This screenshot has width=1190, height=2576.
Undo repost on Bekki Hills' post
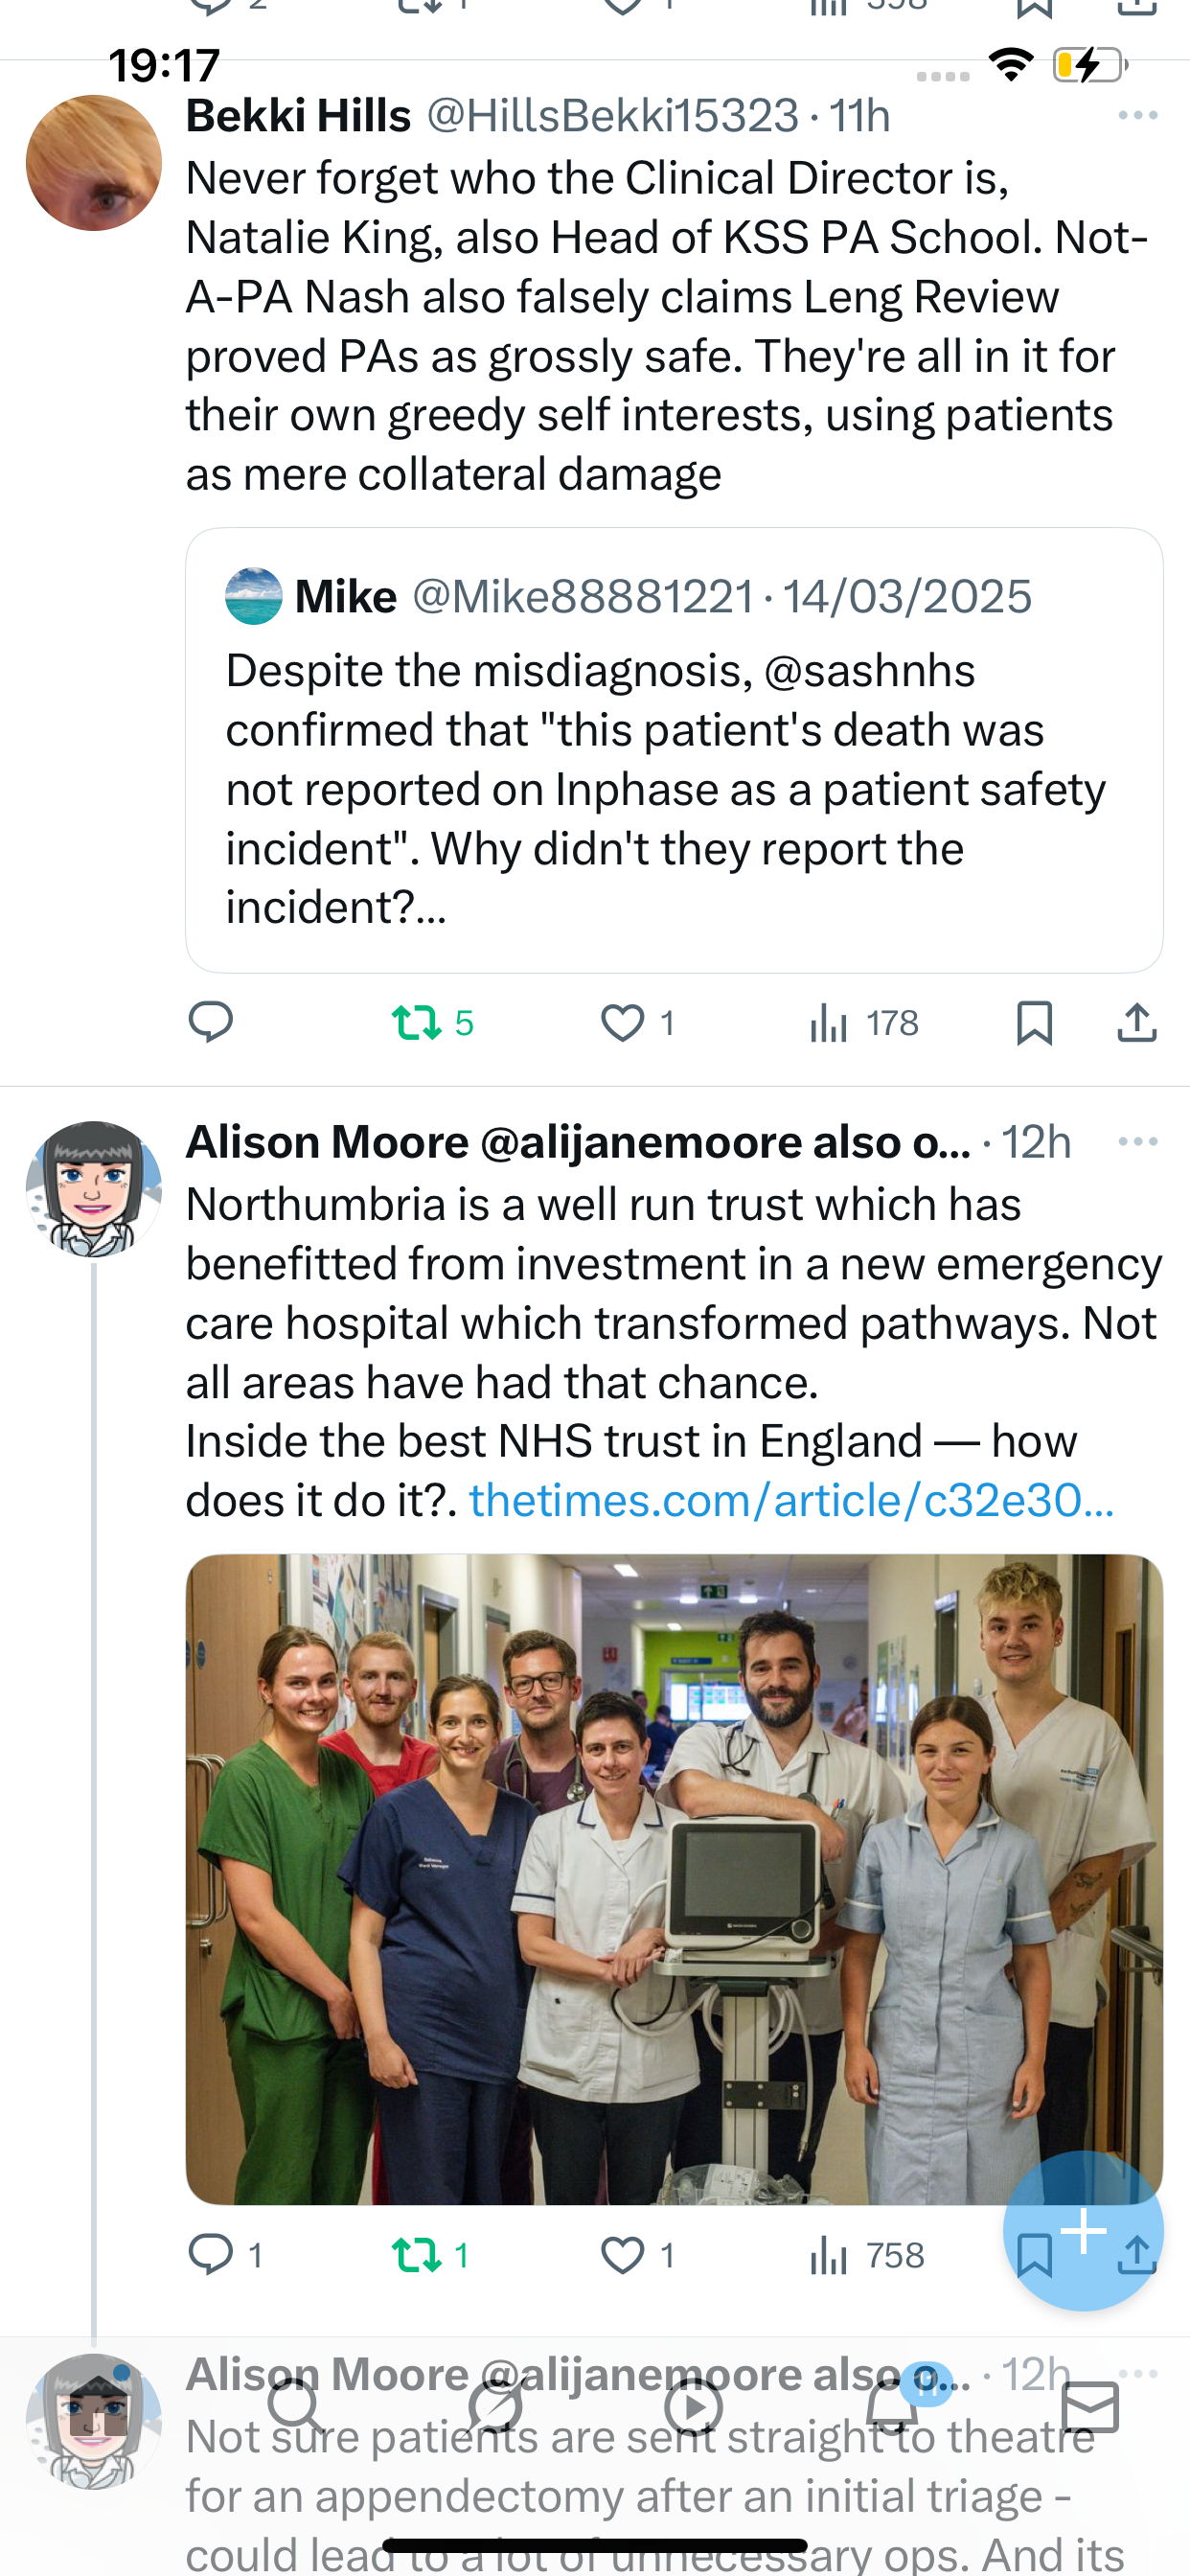tap(416, 1022)
